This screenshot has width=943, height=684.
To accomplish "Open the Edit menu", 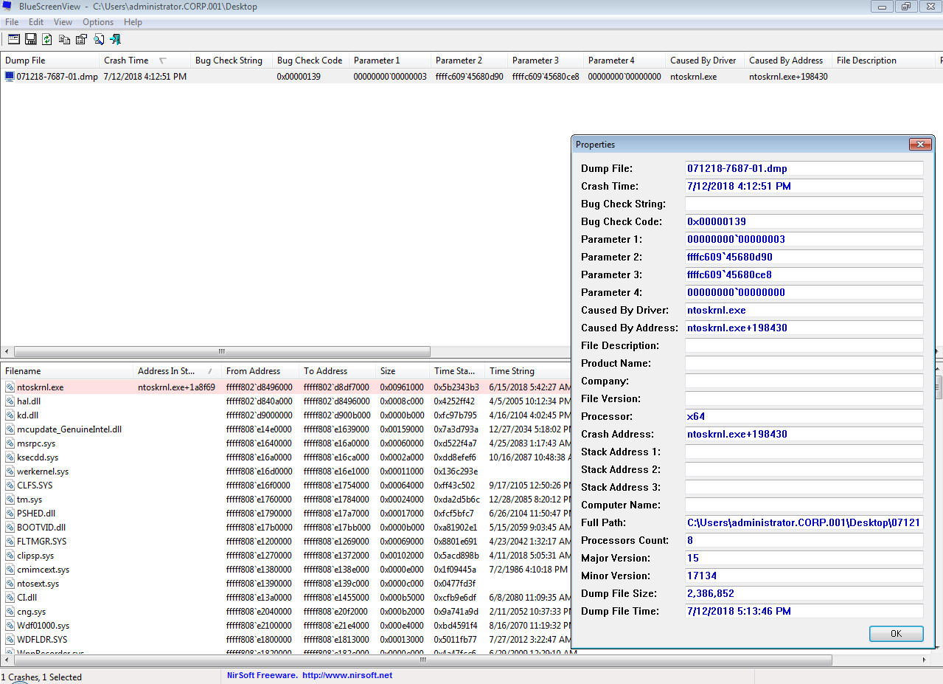I will (x=36, y=22).
